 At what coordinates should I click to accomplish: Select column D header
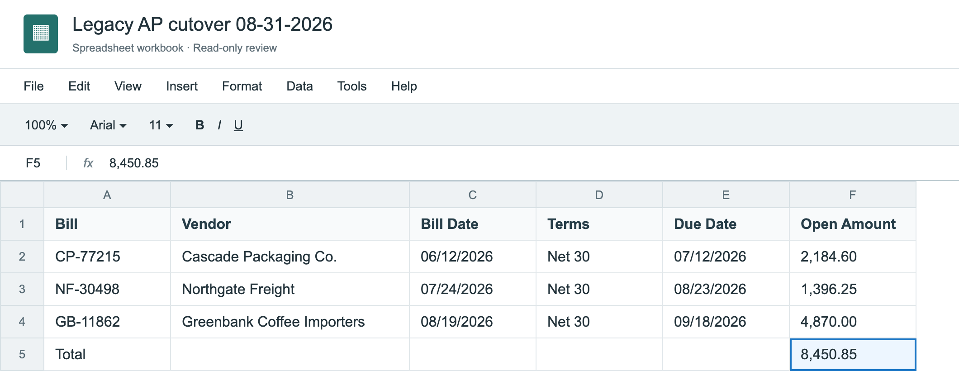pyautogui.click(x=599, y=195)
